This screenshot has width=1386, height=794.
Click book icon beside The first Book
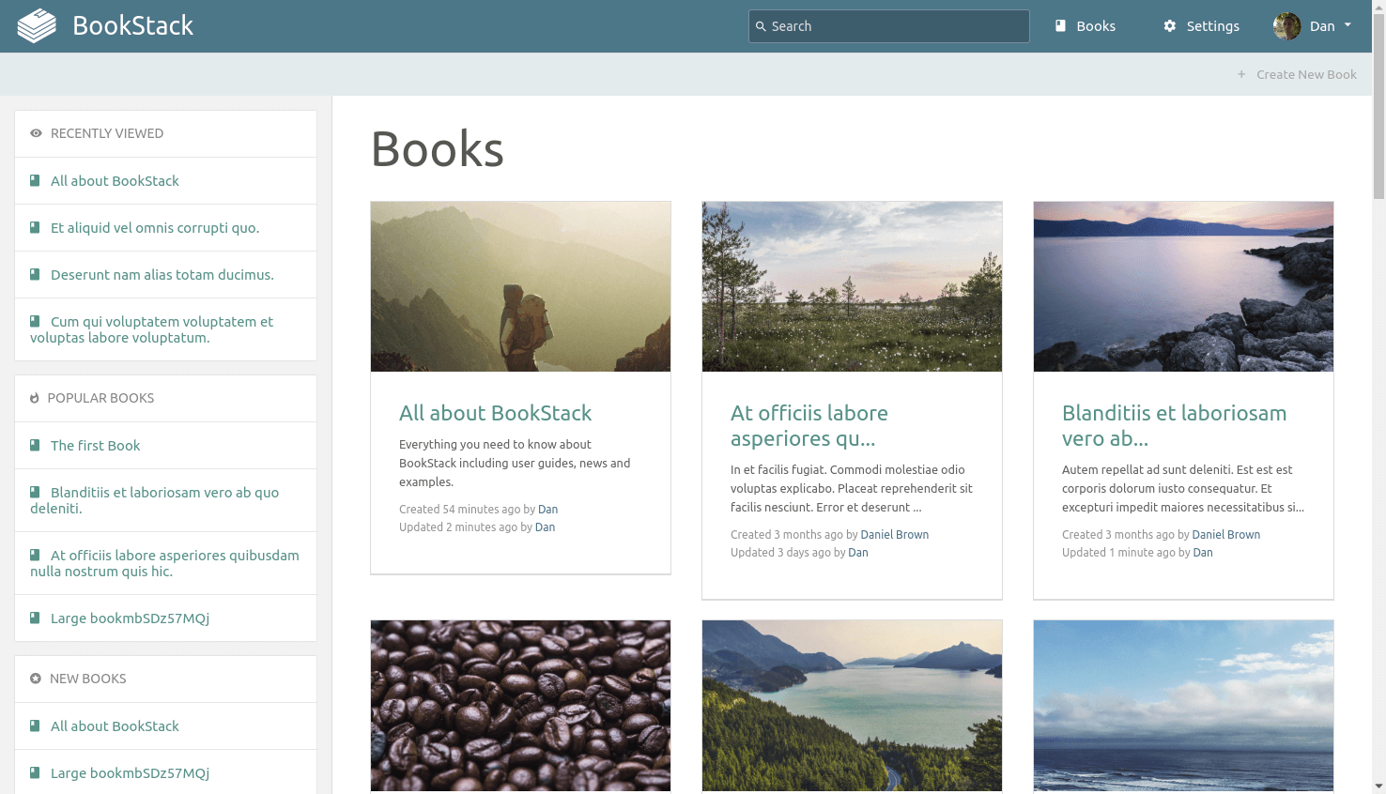click(35, 445)
